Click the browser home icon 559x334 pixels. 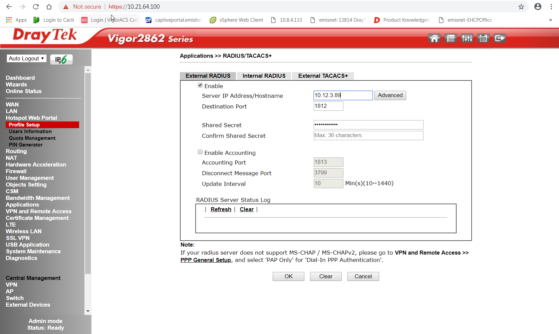click(49, 7)
